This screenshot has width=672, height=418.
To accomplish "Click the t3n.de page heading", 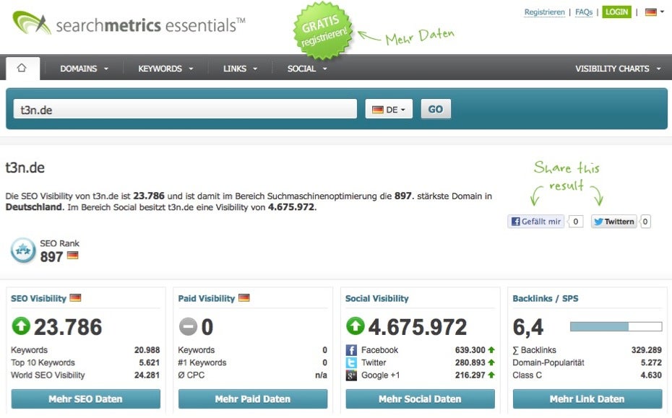I will pos(25,167).
